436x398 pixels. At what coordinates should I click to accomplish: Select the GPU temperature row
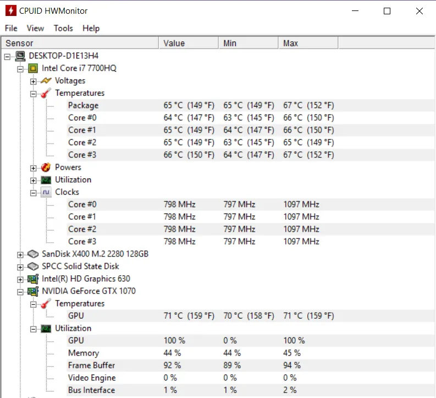[x=251, y=316]
